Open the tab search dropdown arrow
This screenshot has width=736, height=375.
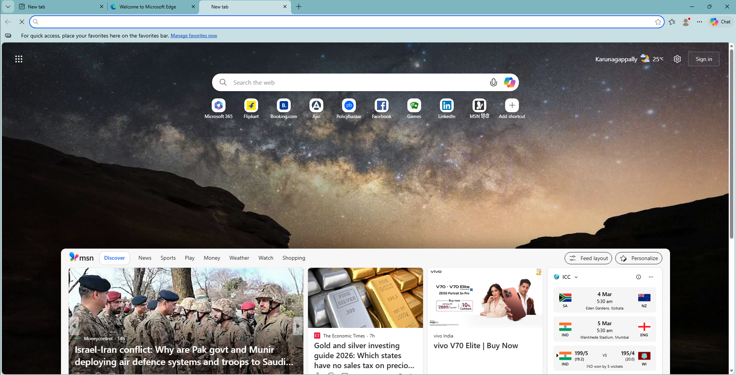click(x=8, y=7)
